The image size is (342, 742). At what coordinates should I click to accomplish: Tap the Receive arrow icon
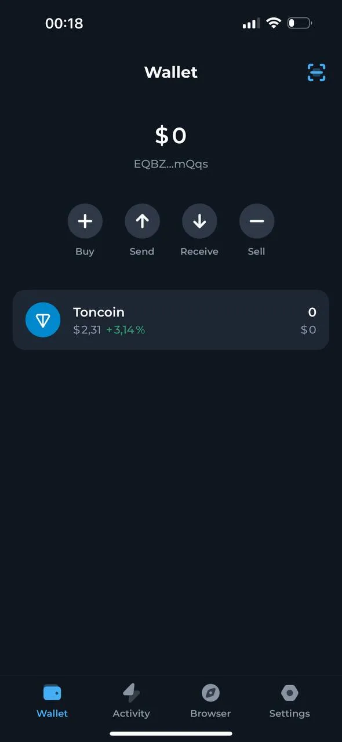click(199, 221)
